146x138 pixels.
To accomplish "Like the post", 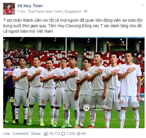I will coord(6,134).
